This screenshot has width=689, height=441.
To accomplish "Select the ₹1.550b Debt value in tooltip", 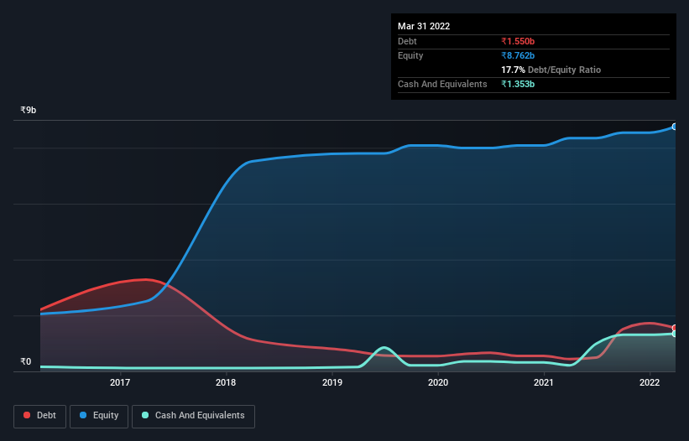I will (518, 41).
